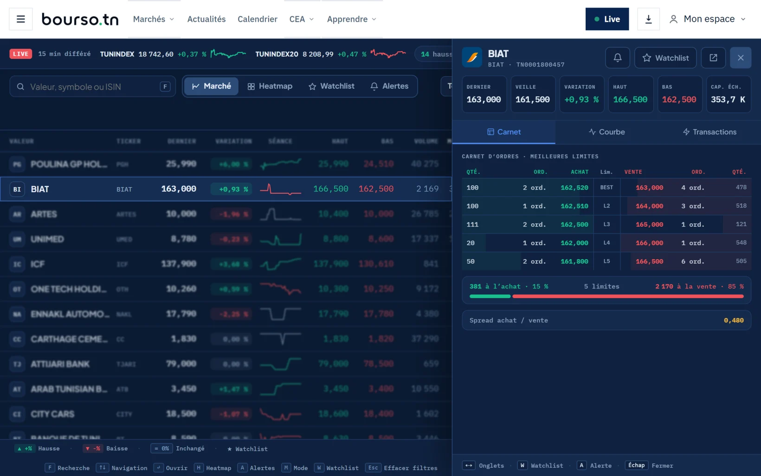Screen dimensions: 761x476
Task: Switch to Heatmap view
Action: point(270,86)
